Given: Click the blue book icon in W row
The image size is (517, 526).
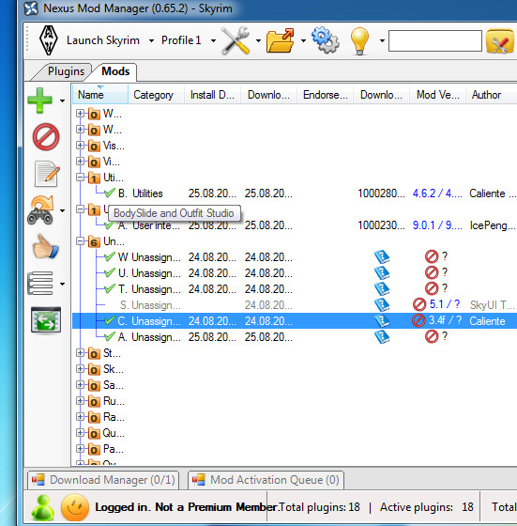Looking at the screenshot, I should tap(382, 257).
